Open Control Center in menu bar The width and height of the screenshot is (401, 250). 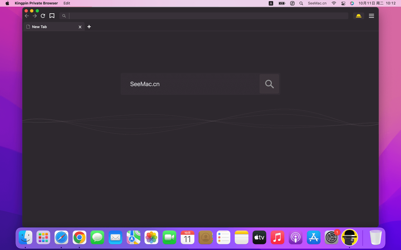[343, 3]
